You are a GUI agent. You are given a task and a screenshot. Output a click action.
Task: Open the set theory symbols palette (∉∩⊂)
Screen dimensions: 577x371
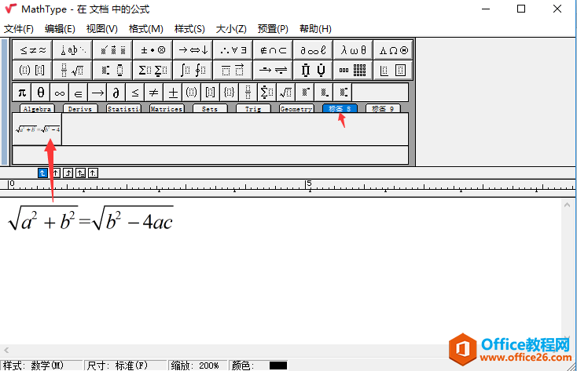pyautogui.click(x=273, y=50)
